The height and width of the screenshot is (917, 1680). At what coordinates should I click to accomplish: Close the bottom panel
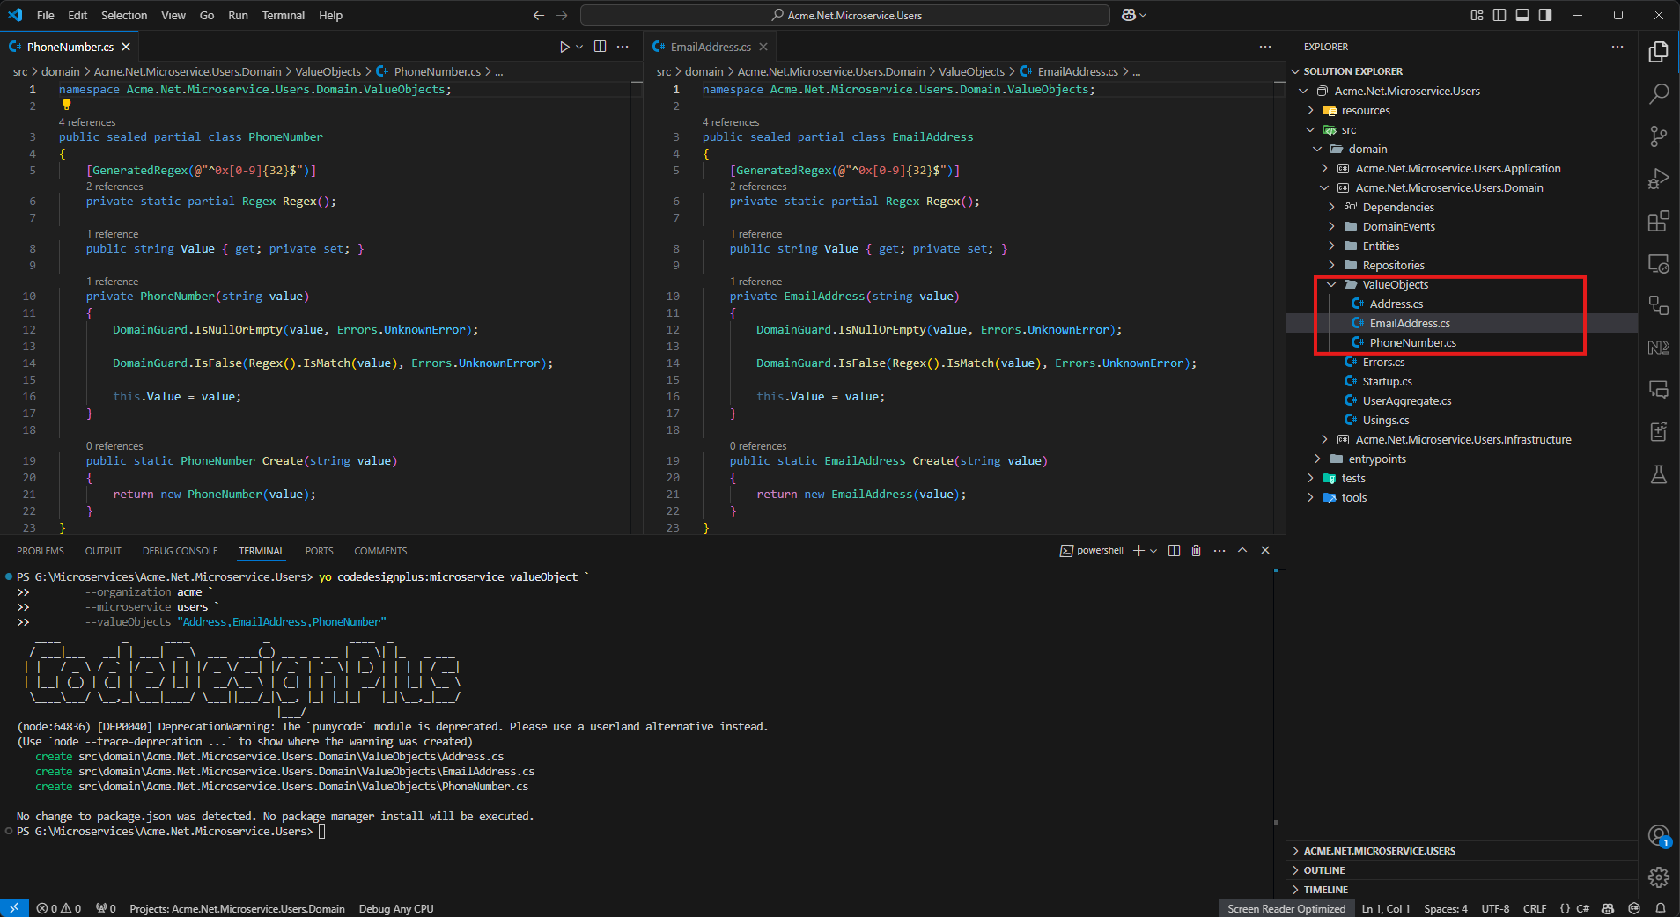point(1265,550)
